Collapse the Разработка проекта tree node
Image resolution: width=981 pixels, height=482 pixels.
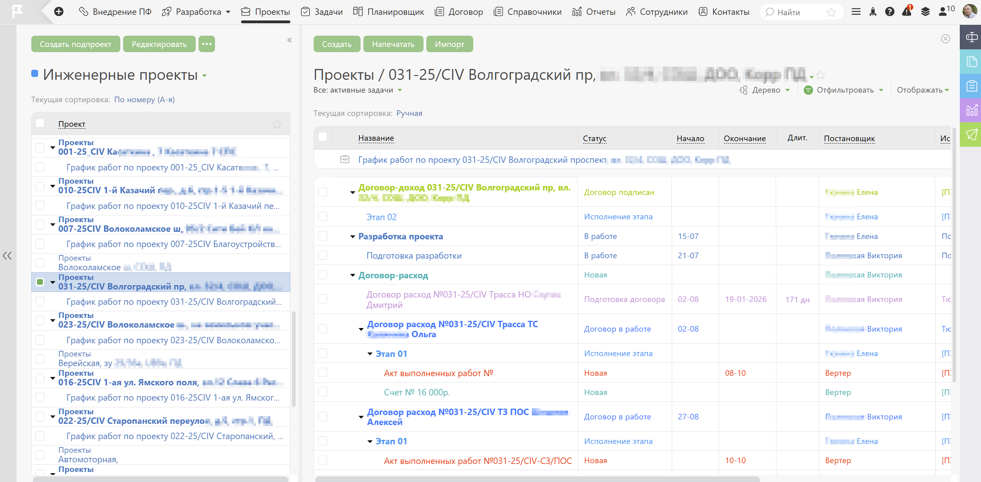coord(353,237)
